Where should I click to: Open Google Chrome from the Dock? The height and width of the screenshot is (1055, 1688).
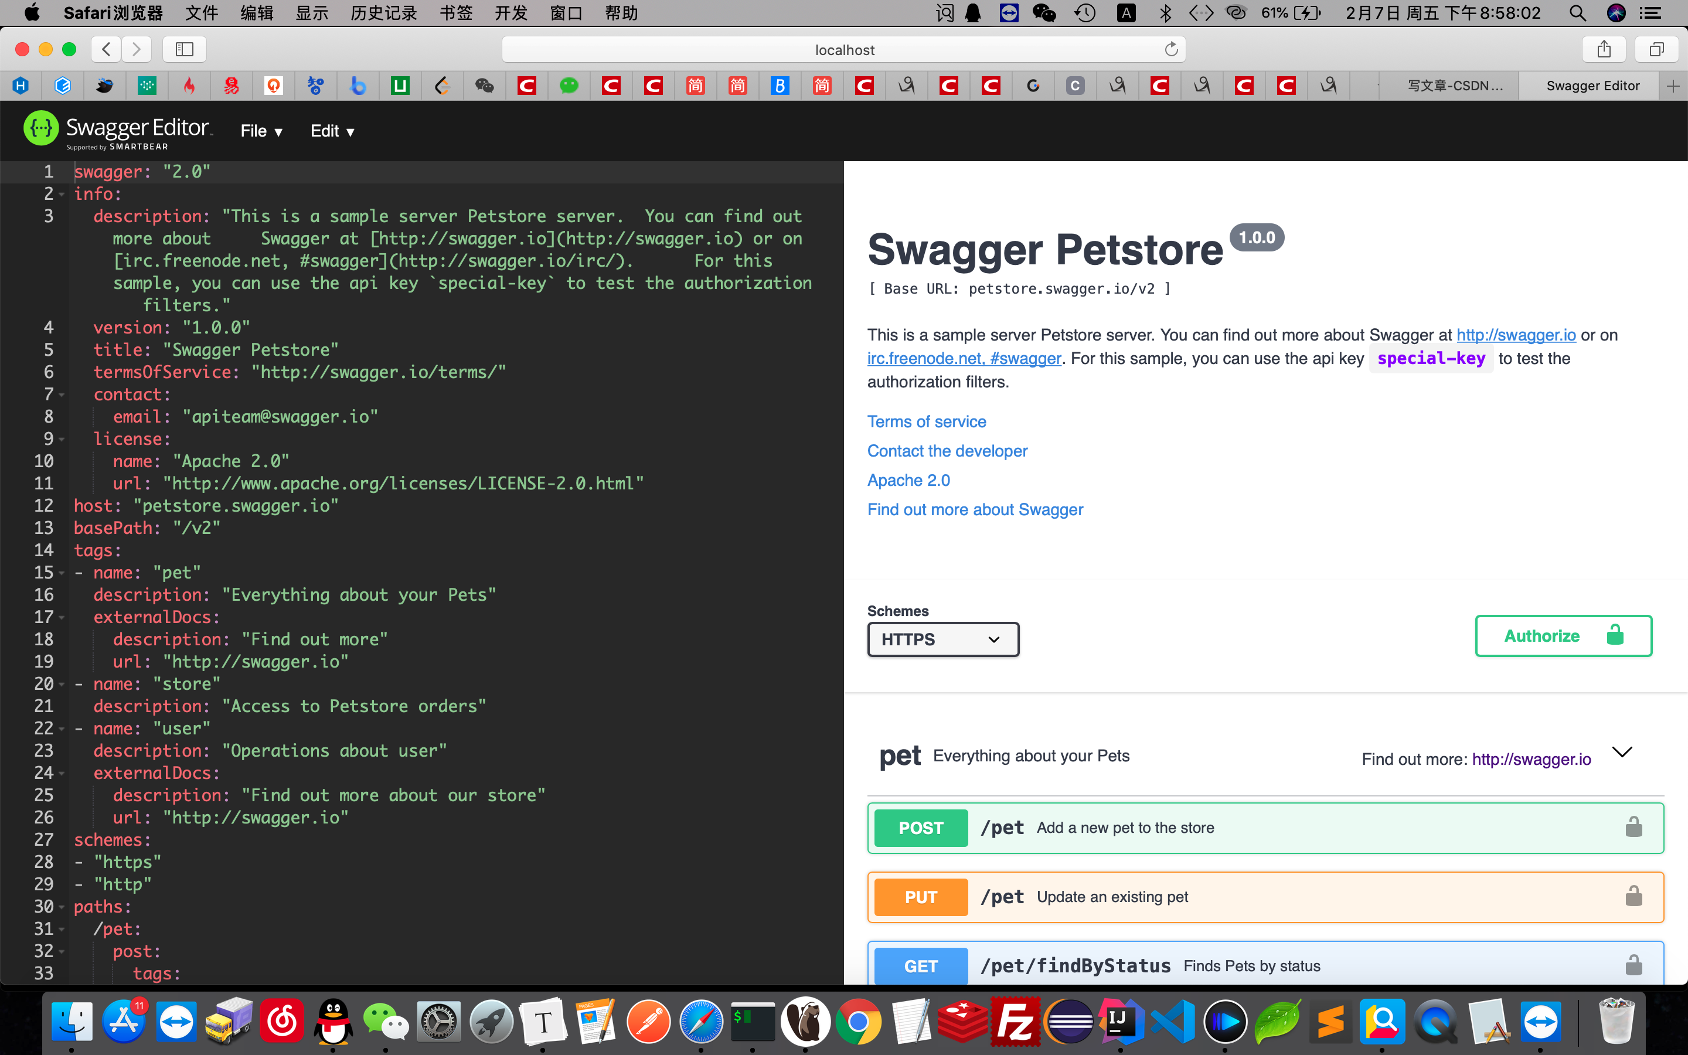pos(858,1022)
